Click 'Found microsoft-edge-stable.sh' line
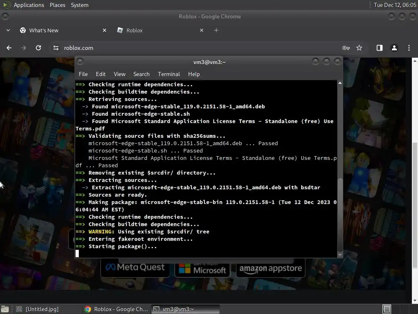Viewport: 418px width, 314px height. coord(136,114)
